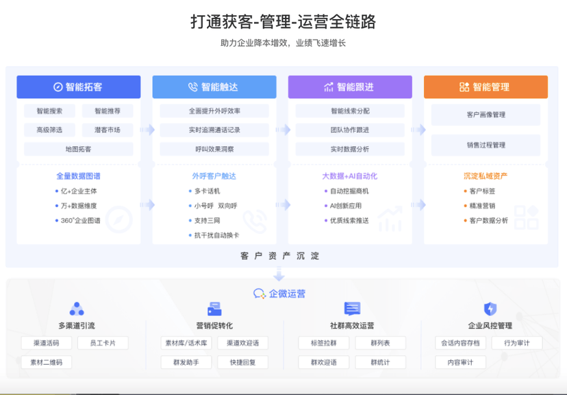Click the 会话内容存档 tag
Image resolution: width=567 pixels, height=395 pixels.
coord(460,343)
